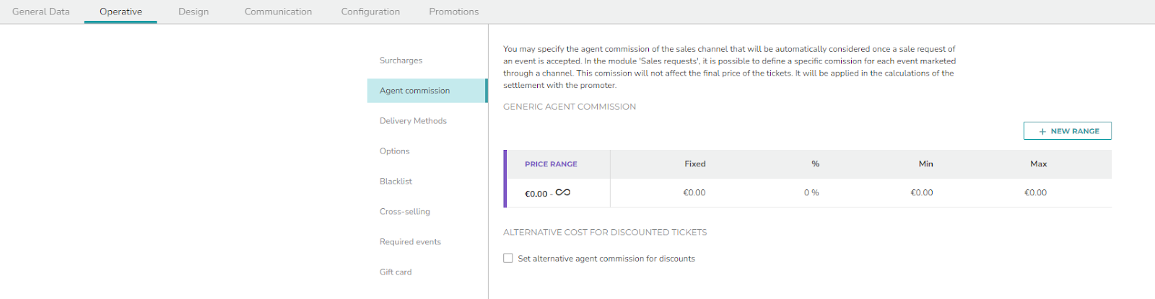
Task: Click the infinity symbol in price range
Action: click(563, 192)
